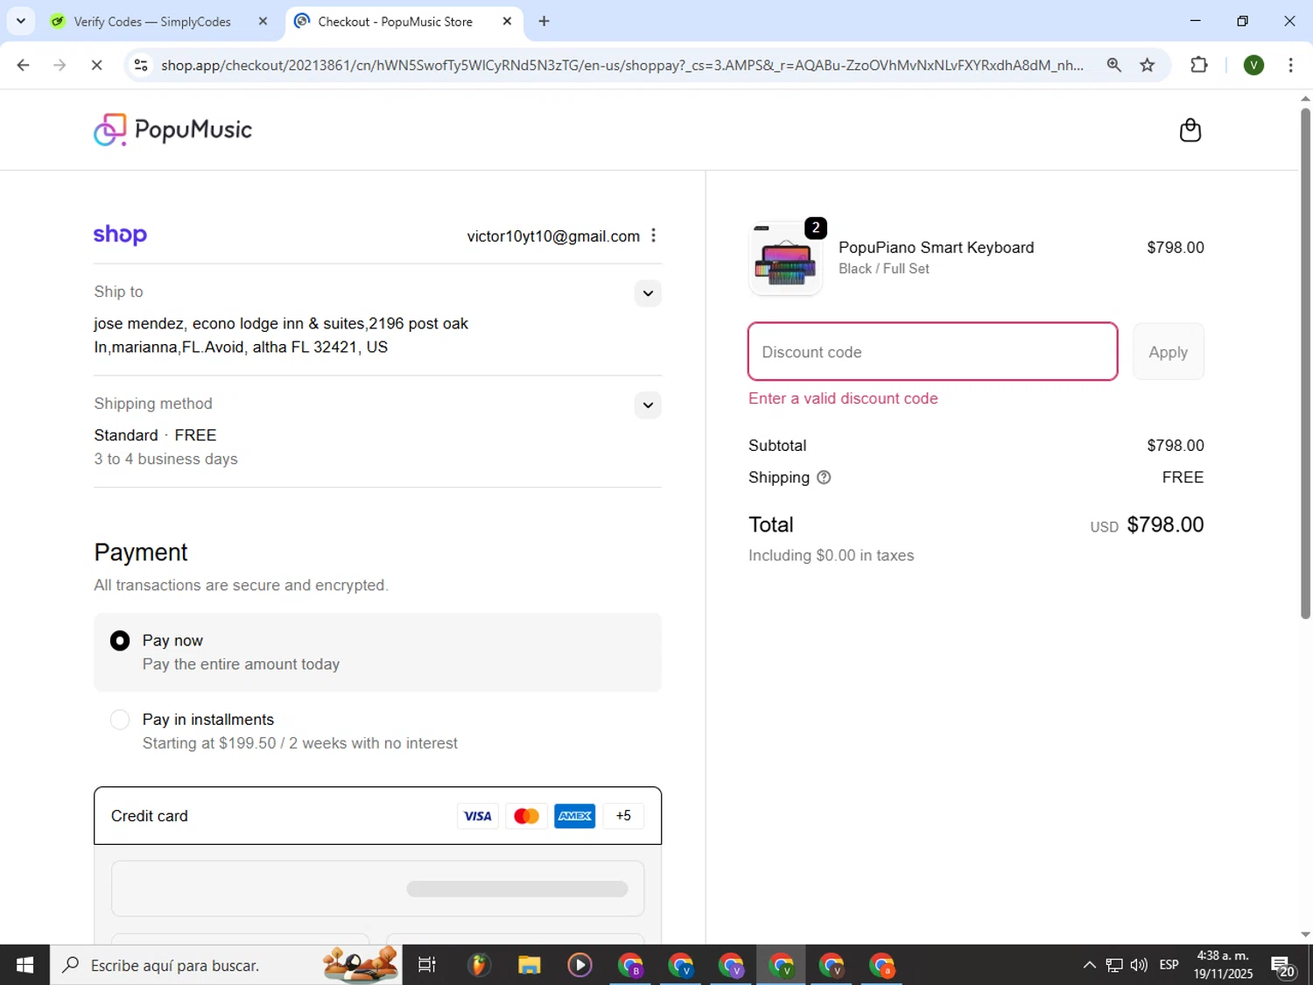Select the Credit card payment option
This screenshot has height=985, width=1313.
coord(377,816)
